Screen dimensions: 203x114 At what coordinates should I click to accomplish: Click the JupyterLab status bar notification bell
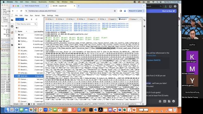coord(143,104)
